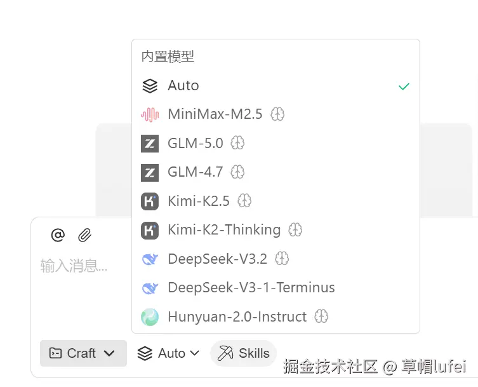Select Kimi-K2-Thinking model

(x=223, y=229)
